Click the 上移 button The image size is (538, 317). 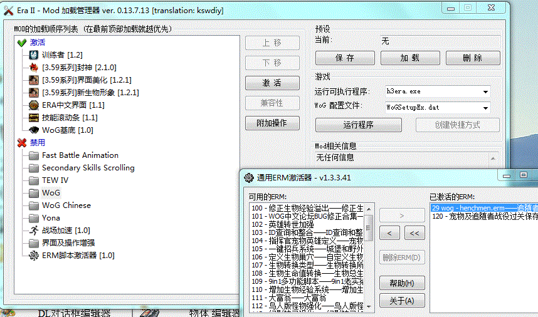[272, 43]
